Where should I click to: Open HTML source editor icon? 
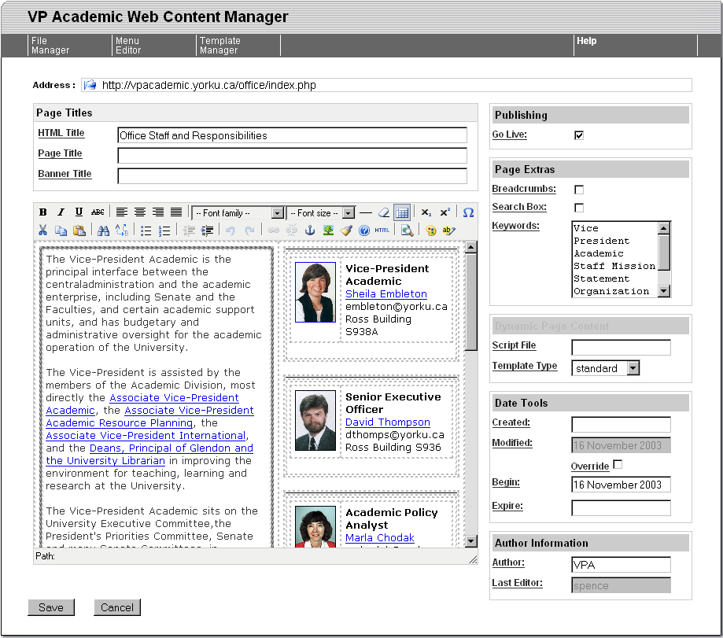pos(382,230)
